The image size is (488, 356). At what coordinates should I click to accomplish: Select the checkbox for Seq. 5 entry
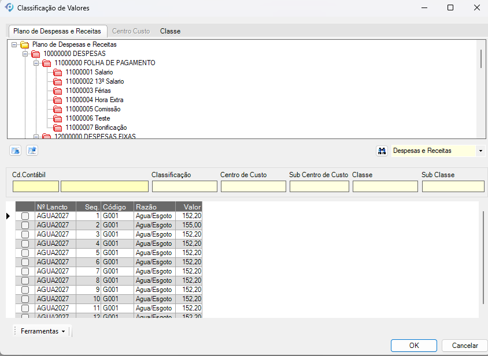(x=25, y=253)
